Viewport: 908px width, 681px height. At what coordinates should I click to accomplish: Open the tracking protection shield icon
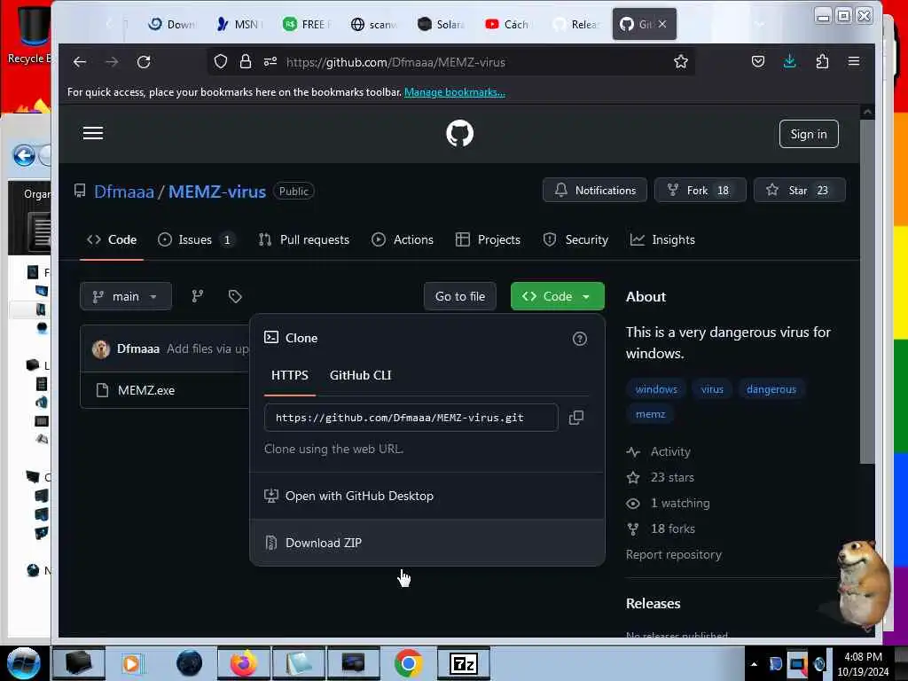221,62
